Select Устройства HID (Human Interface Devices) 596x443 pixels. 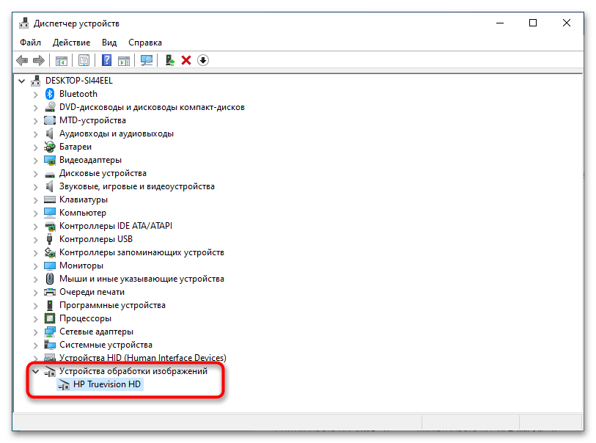click(x=142, y=358)
